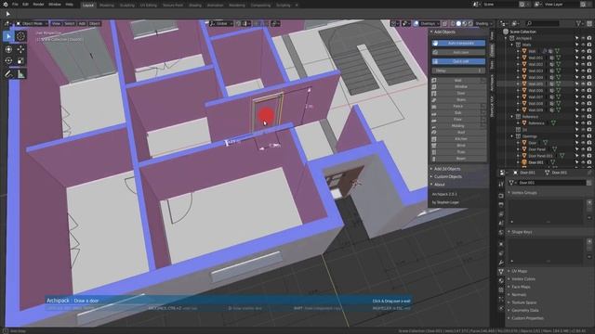Viewport: 595px width, 334px height.
Task: Open the Archipack sidebar tab
Action: (492, 83)
